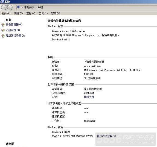Image resolution: width=157 pixels, height=147 pixels.
Task: Click the Forward navigation arrow button
Action: pyautogui.click(x=10, y=8)
